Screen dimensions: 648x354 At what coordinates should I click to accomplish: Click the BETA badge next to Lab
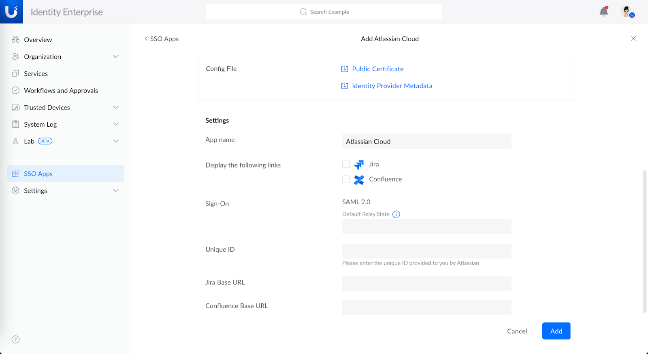(x=45, y=141)
